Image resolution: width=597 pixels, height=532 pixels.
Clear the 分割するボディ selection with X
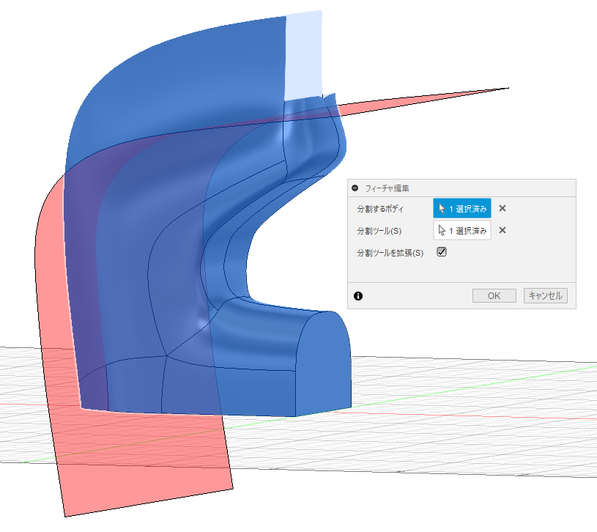coord(503,208)
